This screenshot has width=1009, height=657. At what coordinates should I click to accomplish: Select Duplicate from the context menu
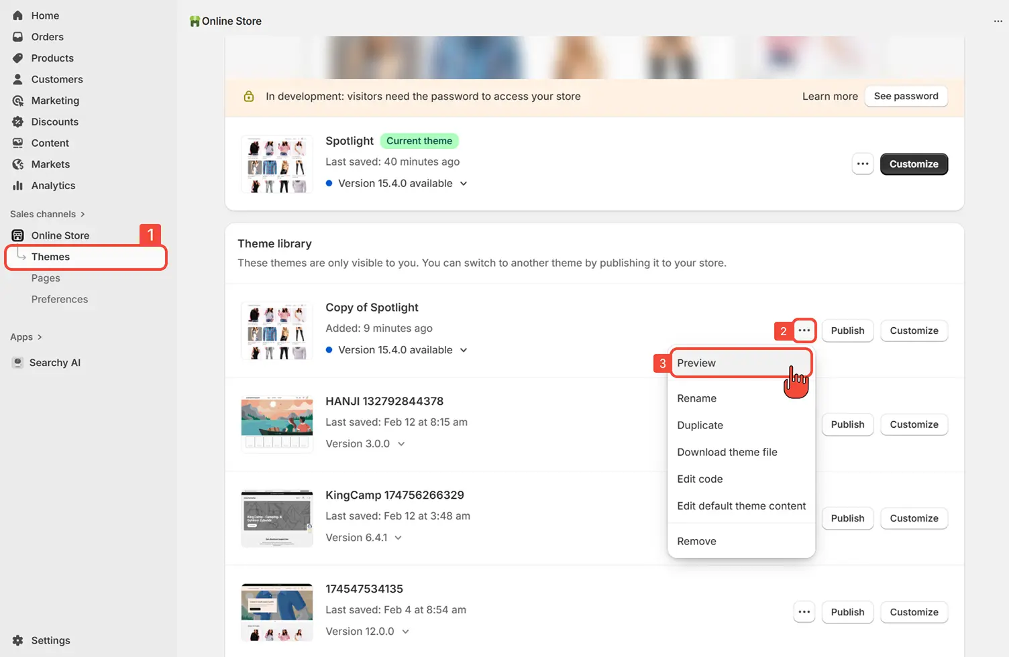pyautogui.click(x=700, y=425)
